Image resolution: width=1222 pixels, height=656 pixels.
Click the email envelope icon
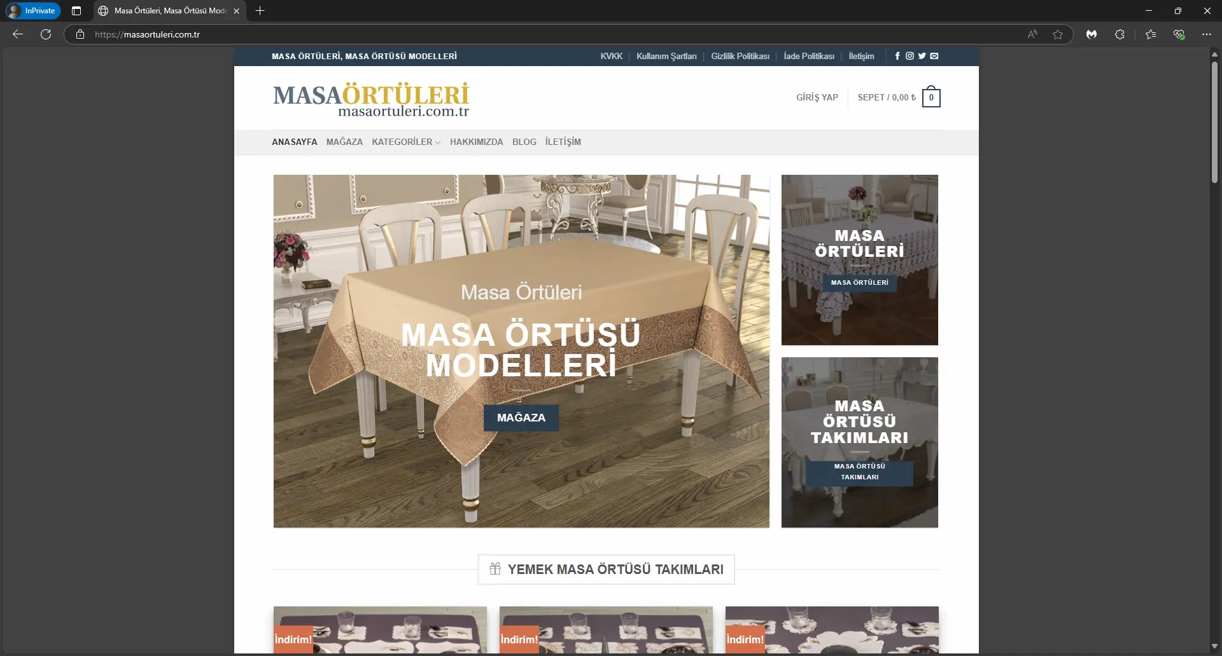click(x=934, y=56)
